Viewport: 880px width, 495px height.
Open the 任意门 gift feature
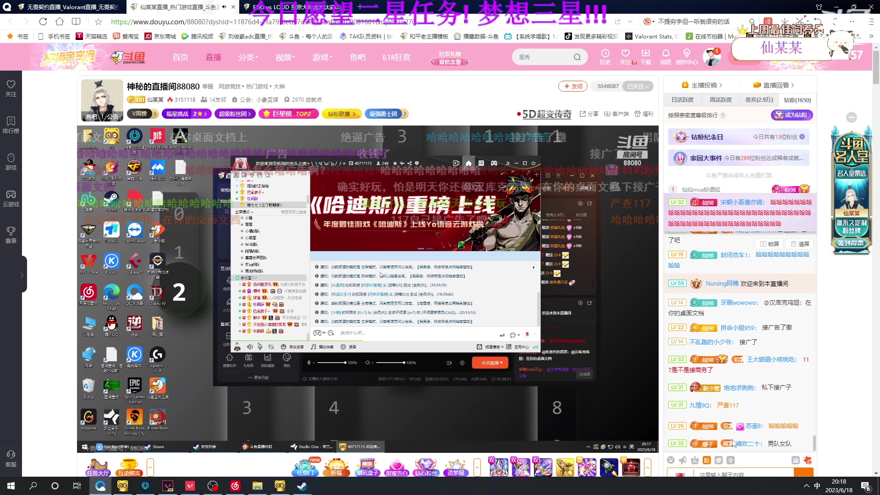304,467
